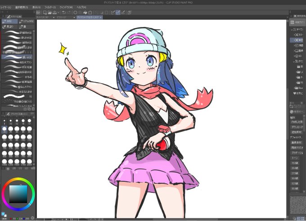Close the ダイパリメイク記念 ヒカリ tab
The height and width of the screenshot is (221, 306).
point(101,18)
